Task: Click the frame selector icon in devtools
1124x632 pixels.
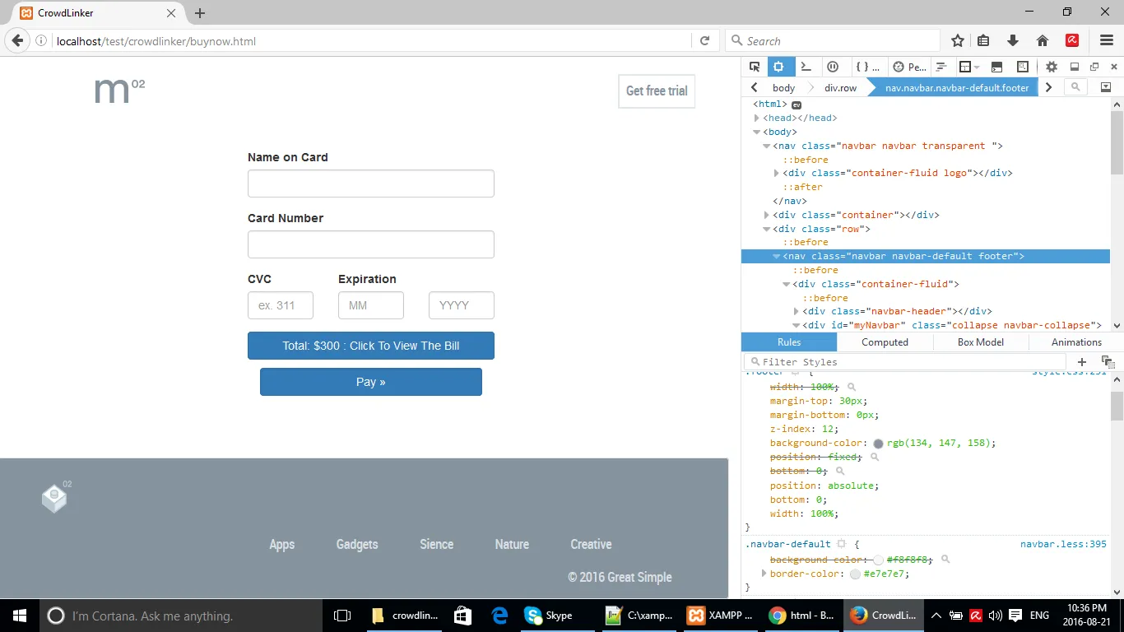Action: click(x=968, y=67)
